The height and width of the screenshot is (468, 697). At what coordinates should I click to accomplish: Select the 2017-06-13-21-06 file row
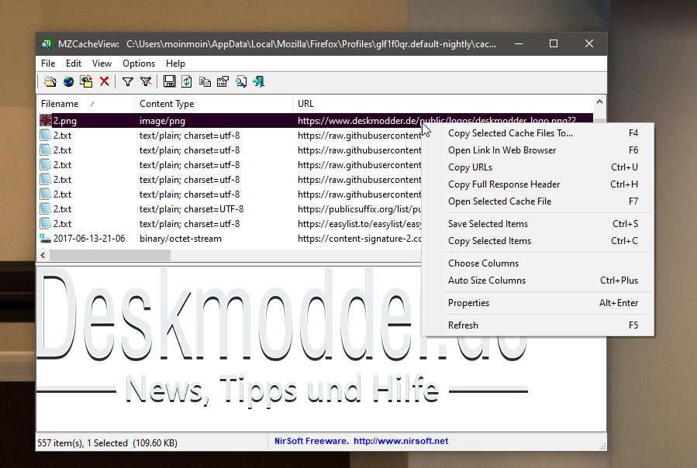(x=229, y=238)
